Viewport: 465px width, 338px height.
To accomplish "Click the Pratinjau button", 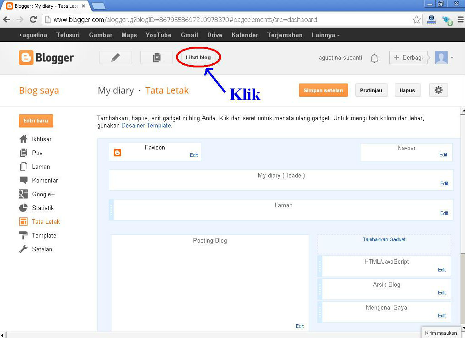I will pos(371,90).
